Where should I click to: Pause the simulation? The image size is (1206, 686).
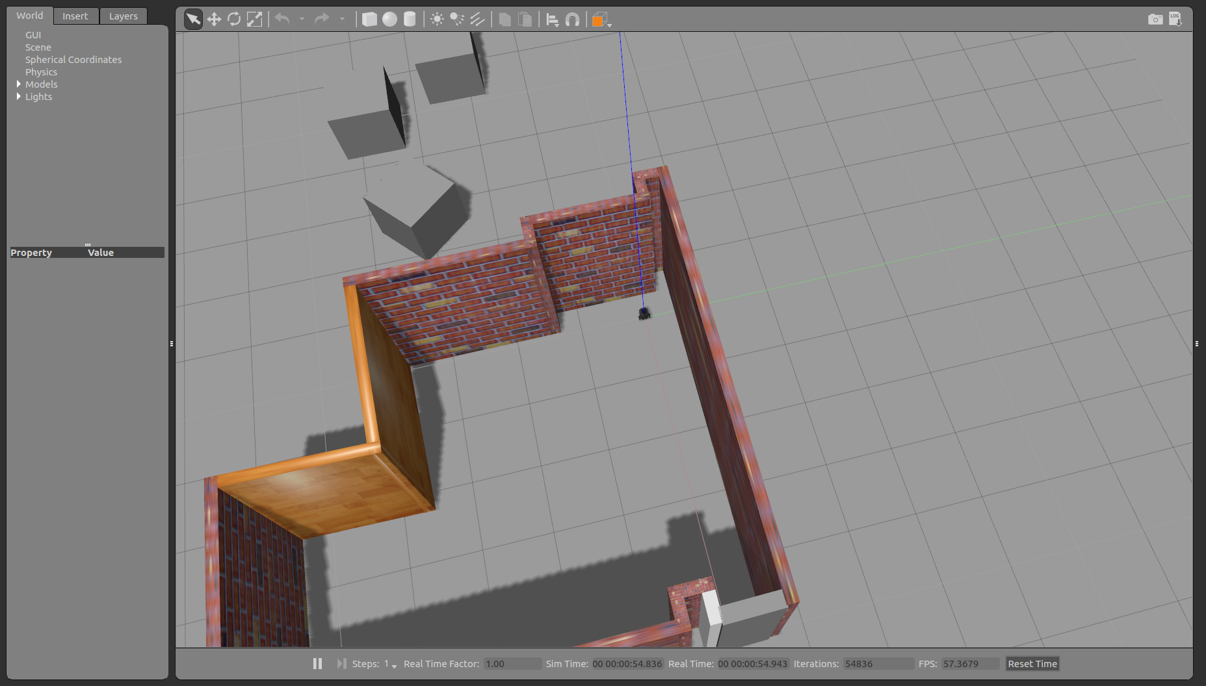point(317,664)
